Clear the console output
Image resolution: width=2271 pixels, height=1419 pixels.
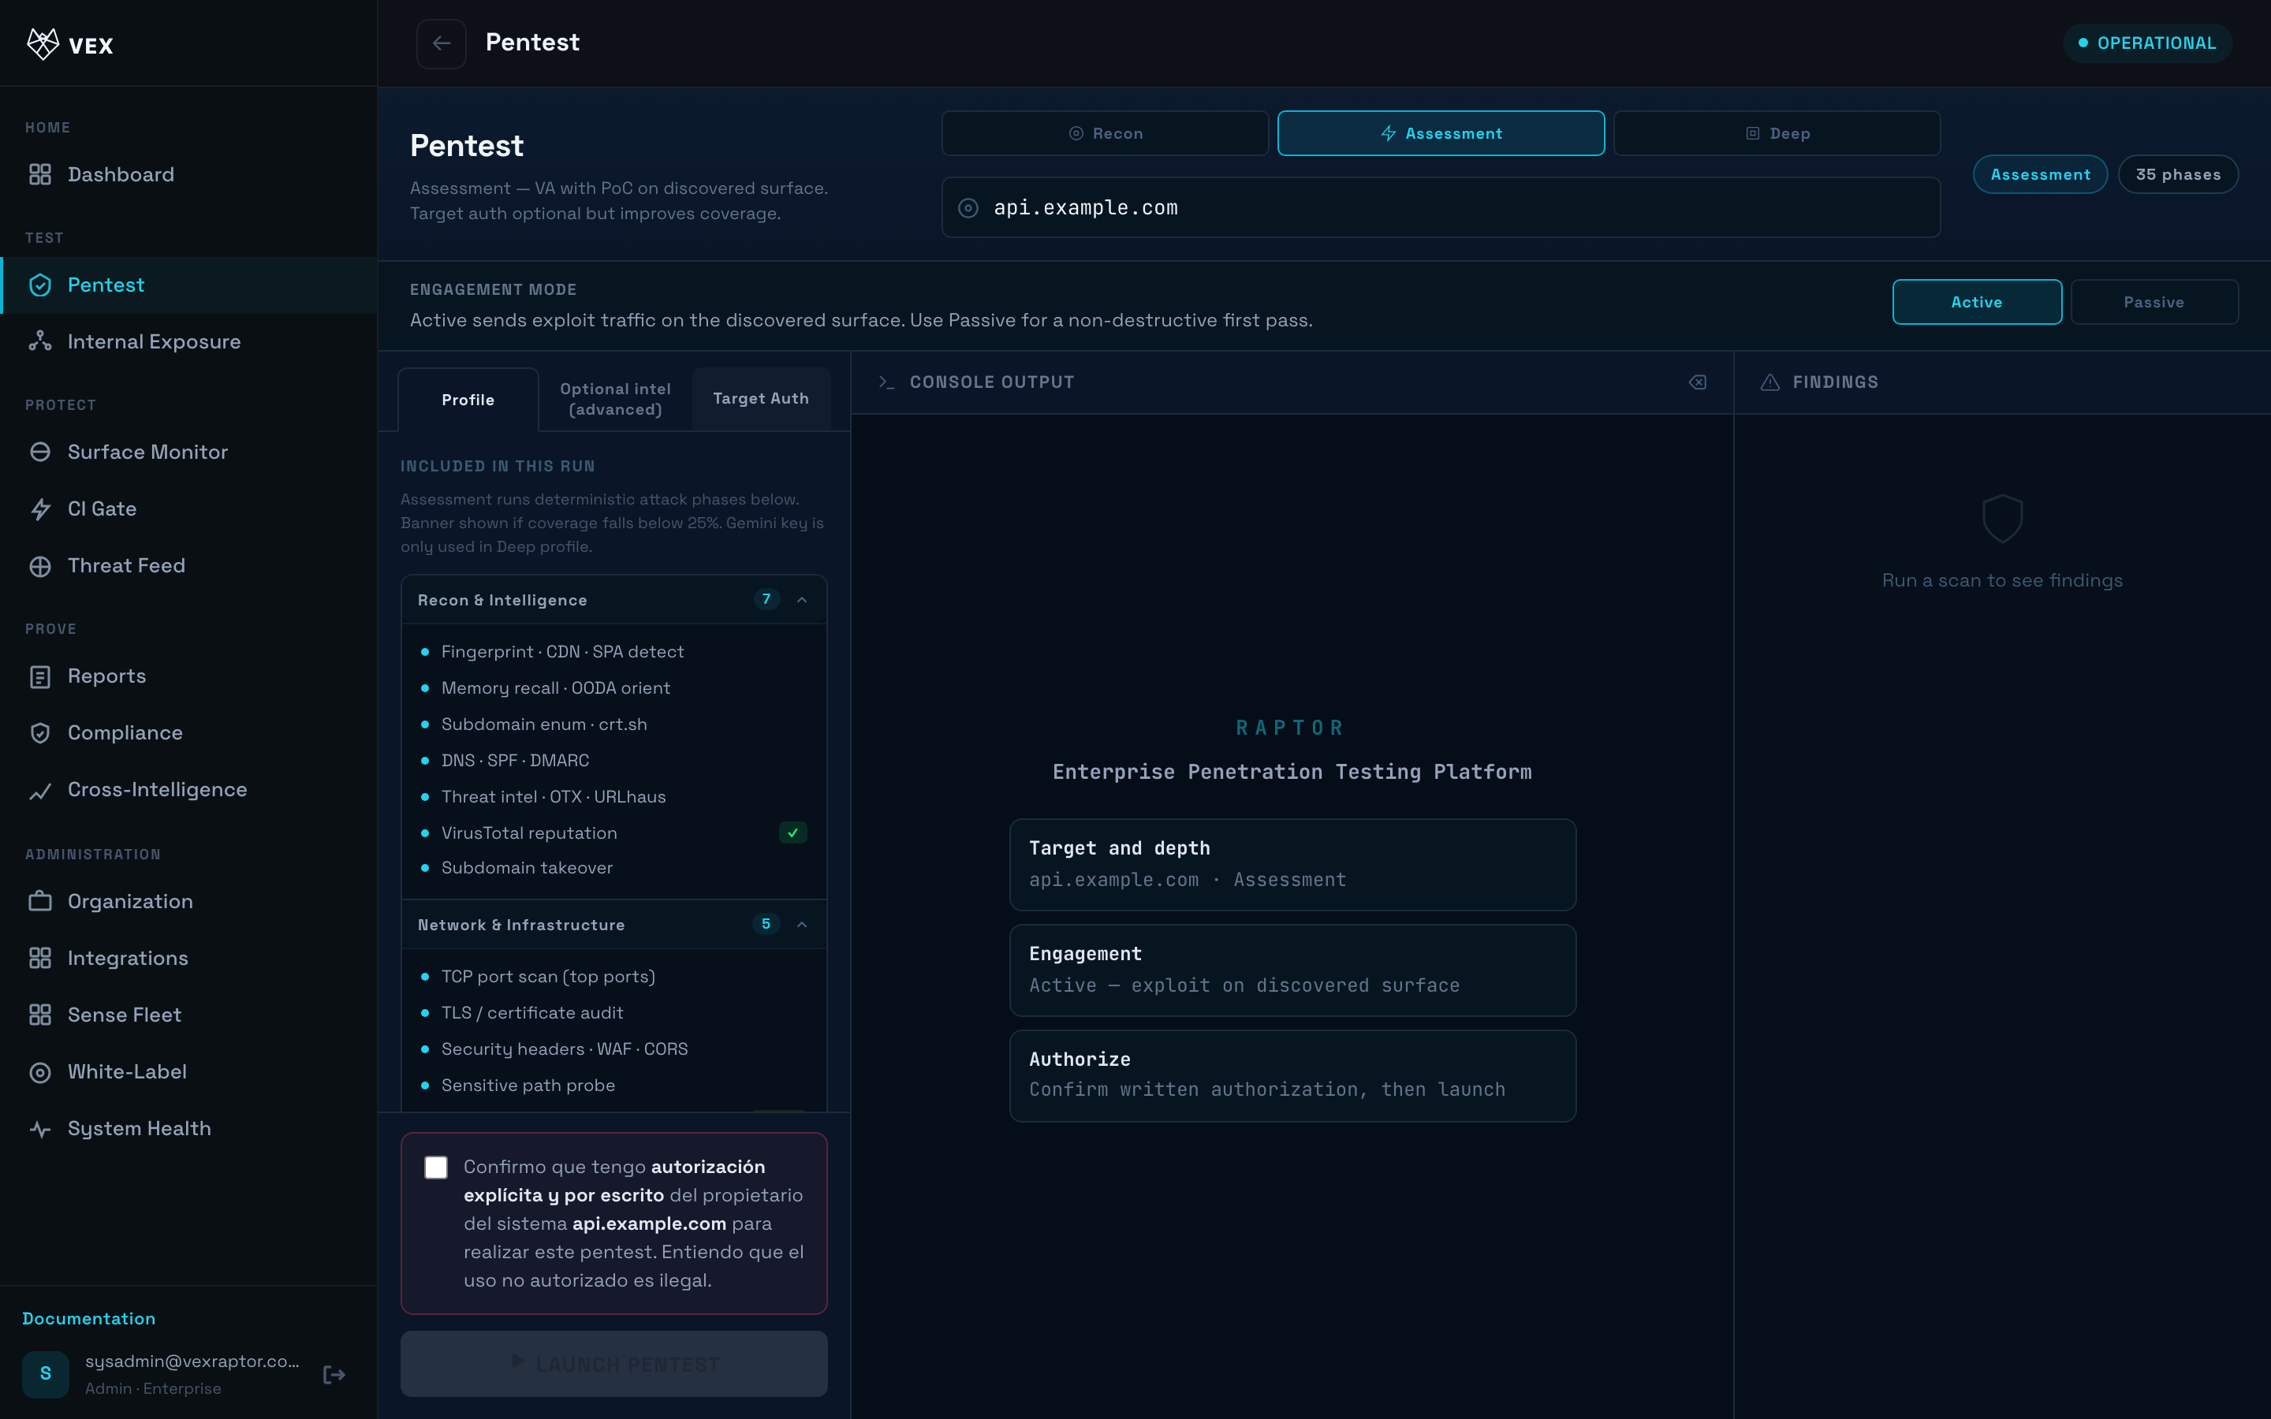click(x=1698, y=382)
